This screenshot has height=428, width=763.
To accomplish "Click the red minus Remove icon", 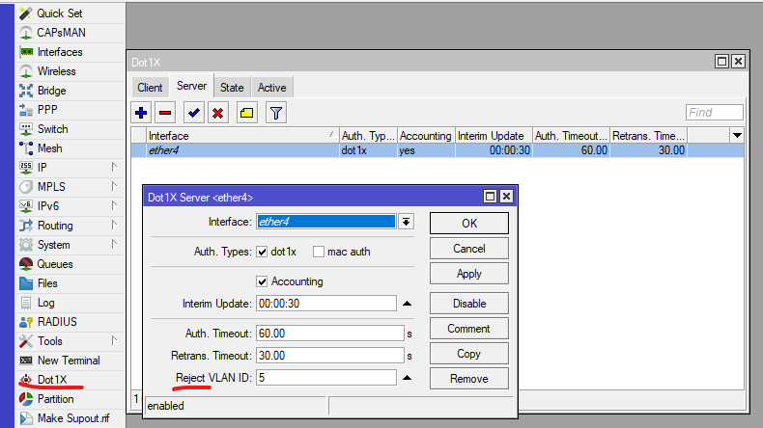I will click(x=165, y=113).
